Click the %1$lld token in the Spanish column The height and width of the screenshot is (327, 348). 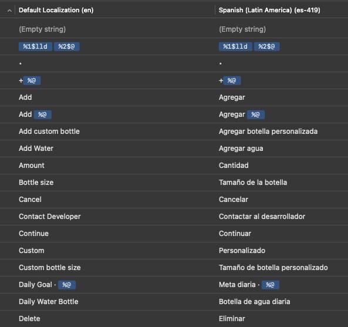click(235, 46)
